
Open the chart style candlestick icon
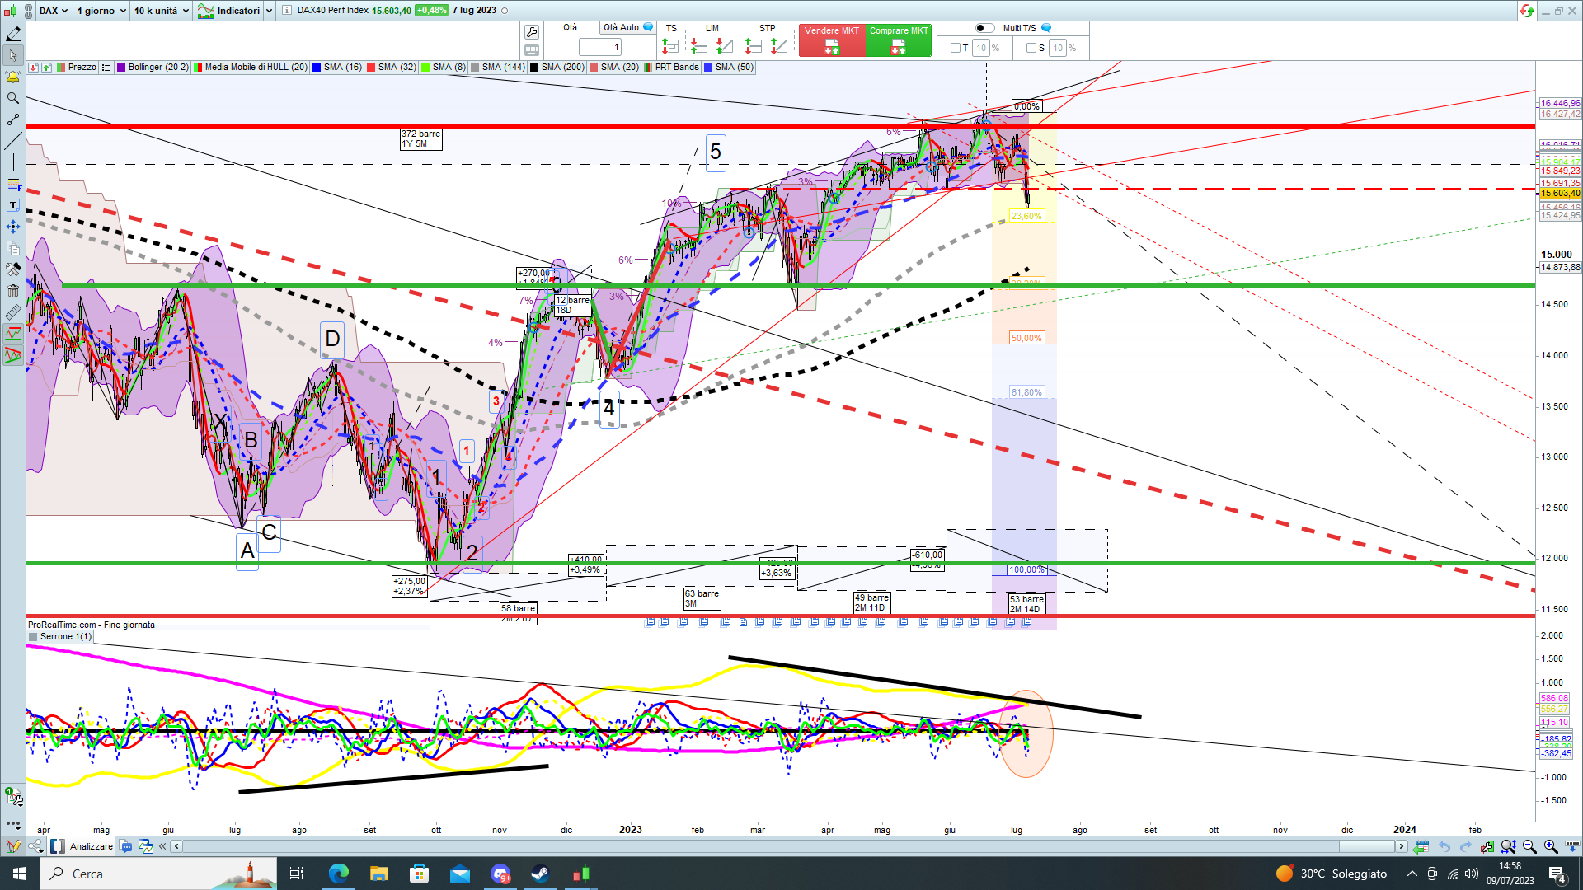pos(10,11)
